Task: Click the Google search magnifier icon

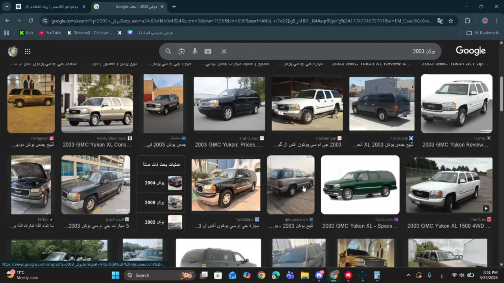Action: [x=168, y=51]
